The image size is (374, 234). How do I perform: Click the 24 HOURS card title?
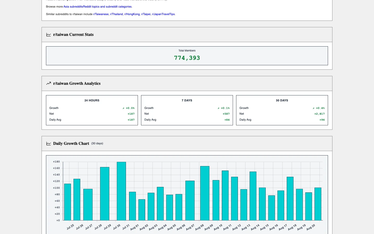(x=92, y=100)
